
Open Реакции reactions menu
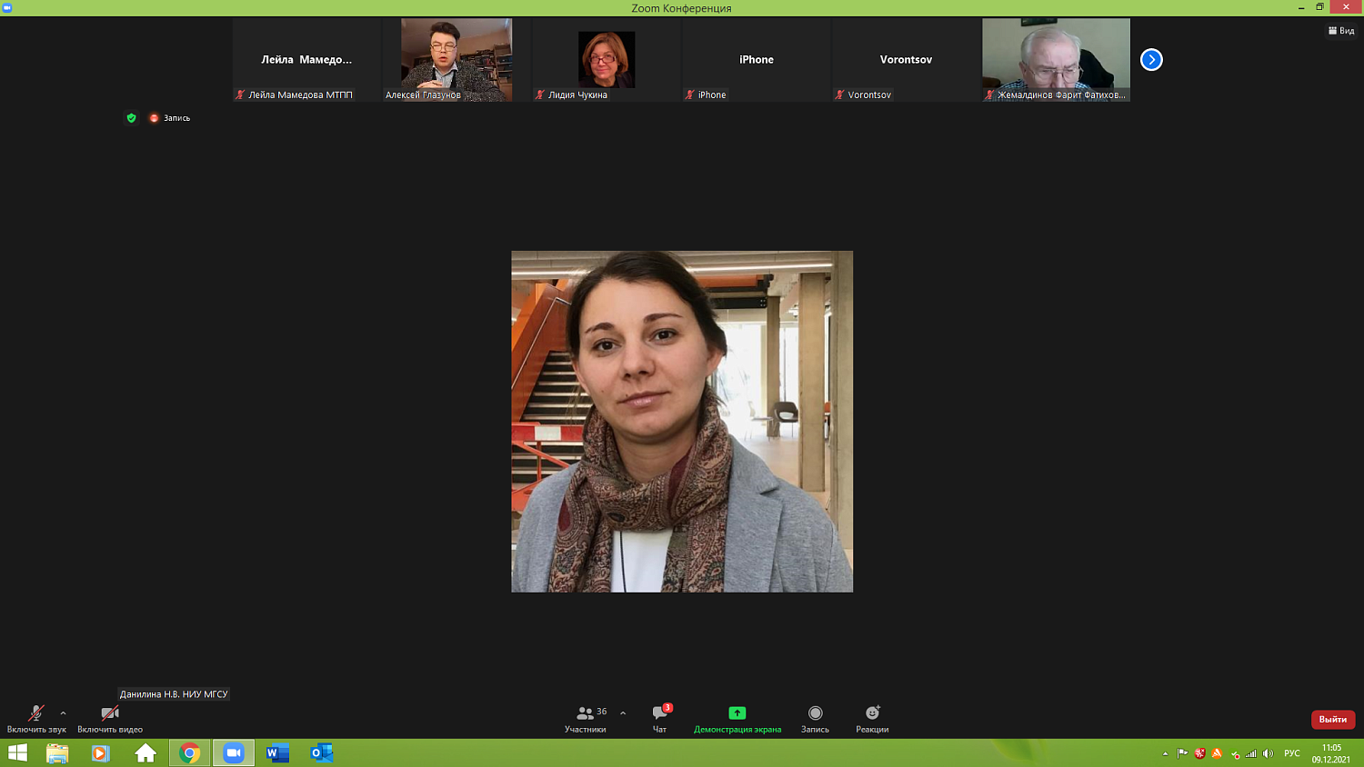click(872, 718)
